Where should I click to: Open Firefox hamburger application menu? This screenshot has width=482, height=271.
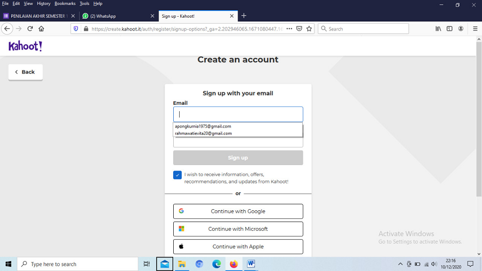[x=474, y=28]
